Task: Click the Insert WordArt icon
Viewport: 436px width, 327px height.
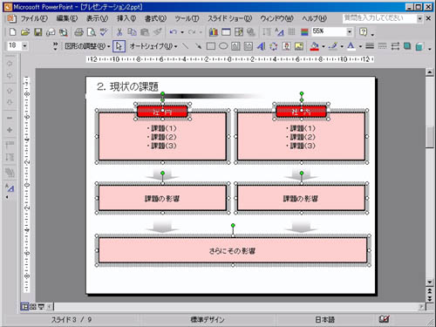Action: 261,46
